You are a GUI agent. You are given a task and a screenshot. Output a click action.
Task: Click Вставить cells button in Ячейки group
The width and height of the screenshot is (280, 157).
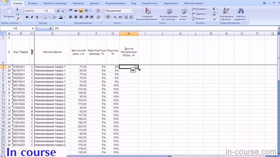click(x=200, y=9)
